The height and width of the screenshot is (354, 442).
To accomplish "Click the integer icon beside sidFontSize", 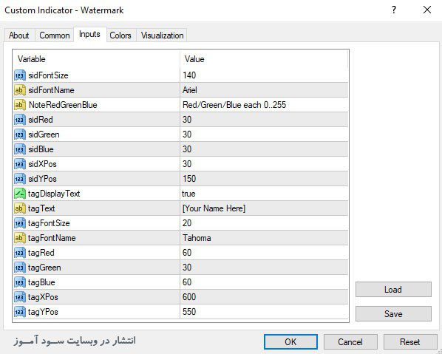I will pos(20,75).
